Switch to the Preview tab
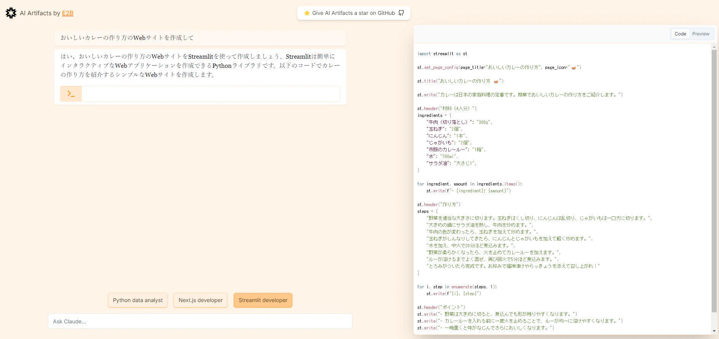This screenshot has width=719, height=339. [701, 34]
